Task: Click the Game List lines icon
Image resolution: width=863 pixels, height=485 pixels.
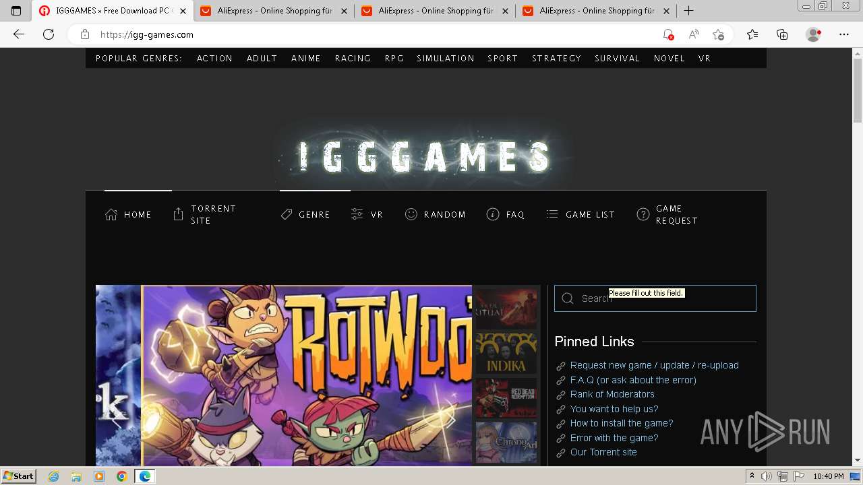Action: [x=552, y=214]
